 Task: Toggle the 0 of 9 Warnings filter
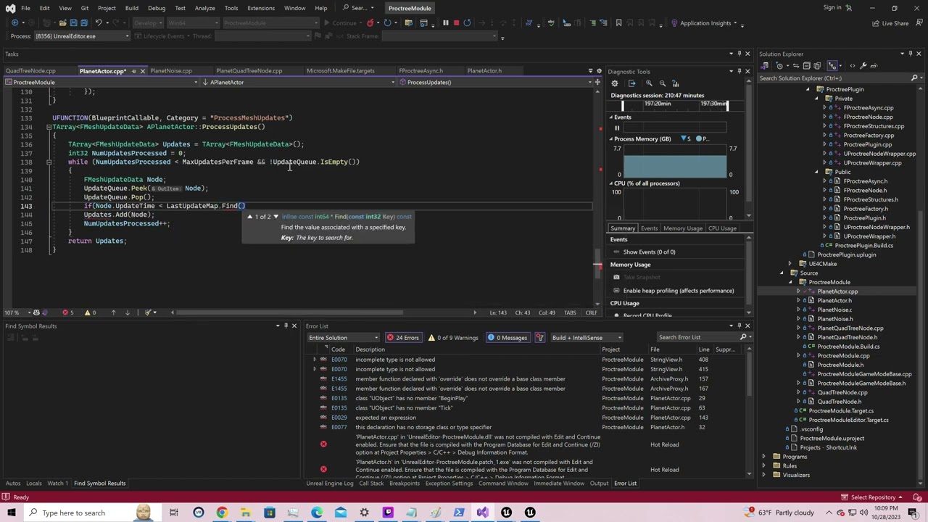coord(454,337)
